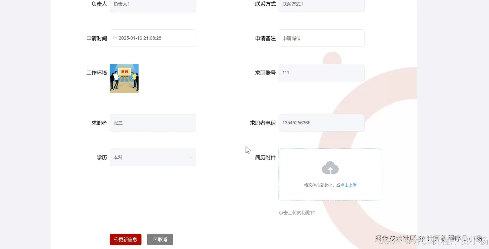Click the 工作环境 label

tap(97, 73)
